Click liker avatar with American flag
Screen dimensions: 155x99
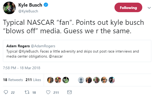[x=112, y=80]
